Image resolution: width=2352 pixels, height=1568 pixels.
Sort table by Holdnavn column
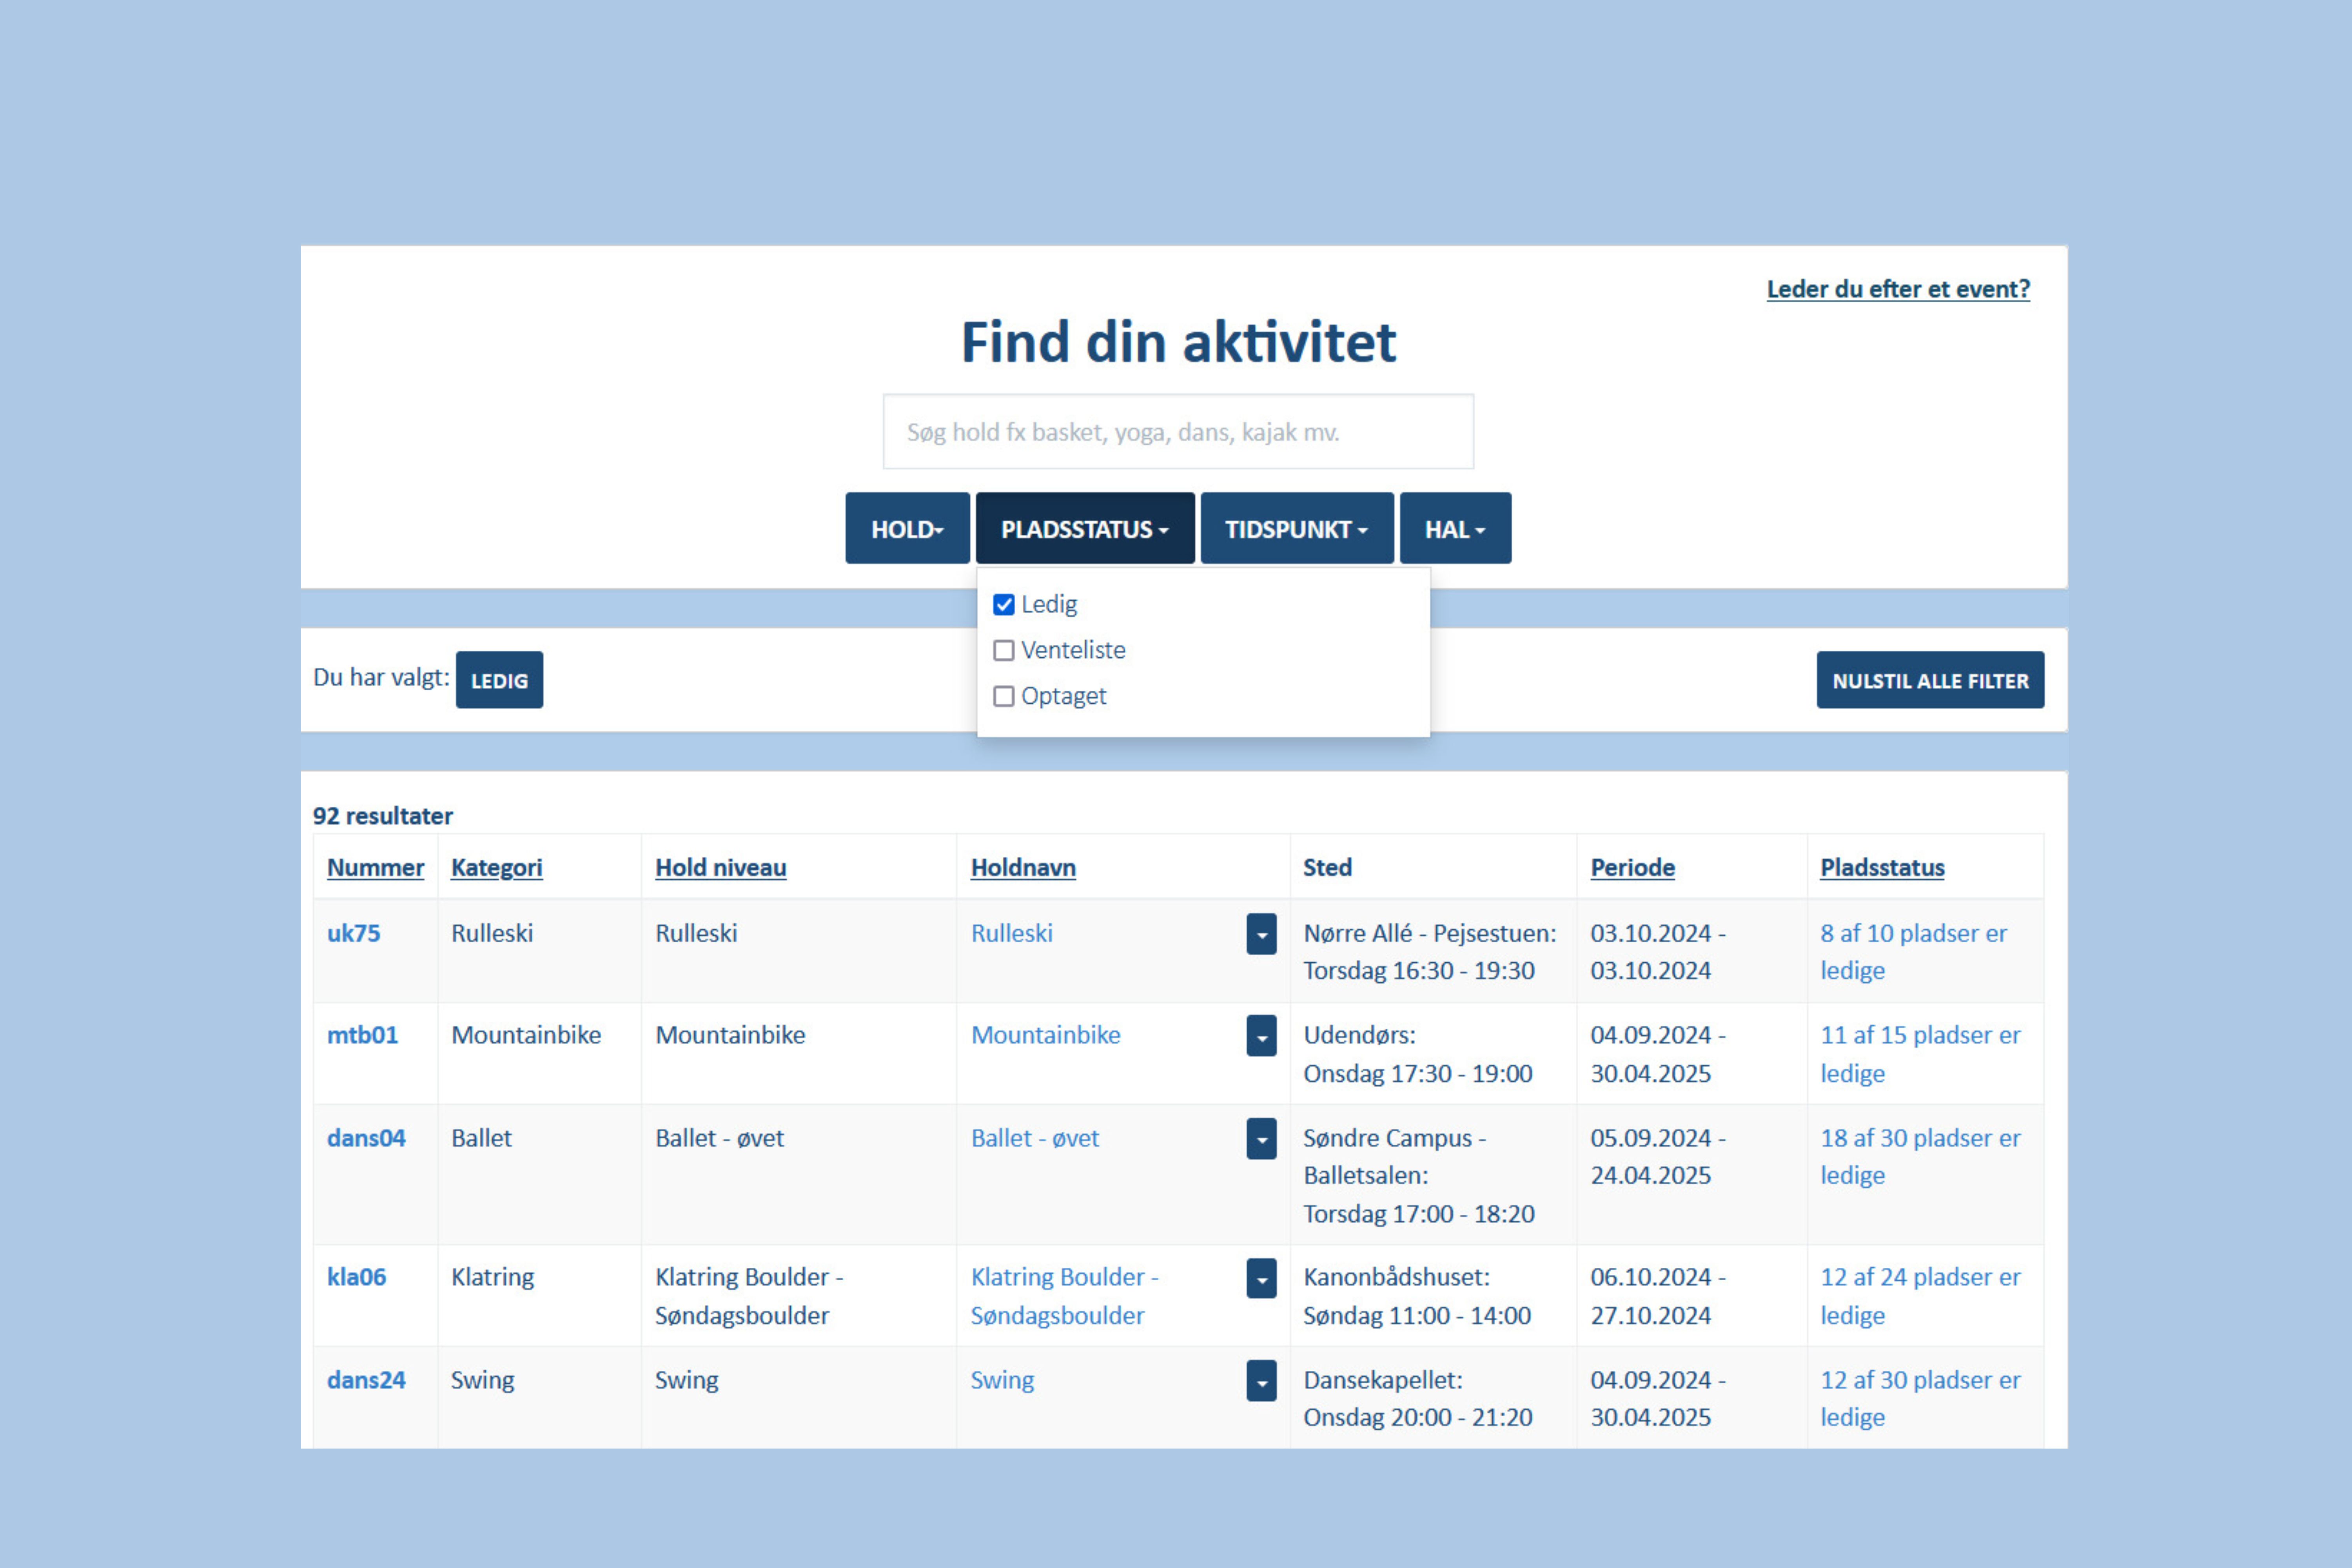pyautogui.click(x=1023, y=867)
